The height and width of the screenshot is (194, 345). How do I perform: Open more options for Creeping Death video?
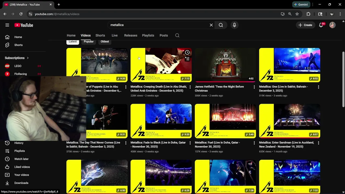(x=190, y=87)
